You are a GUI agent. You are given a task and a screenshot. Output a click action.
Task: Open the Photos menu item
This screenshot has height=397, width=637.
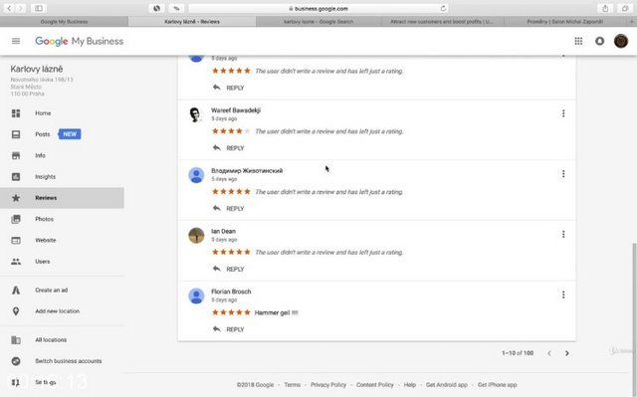pos(44,219)
